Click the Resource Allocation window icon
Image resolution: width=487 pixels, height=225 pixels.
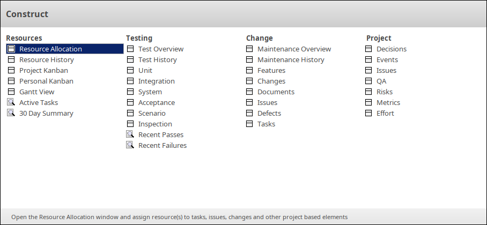pyautogui.click(x=11, y=49)
